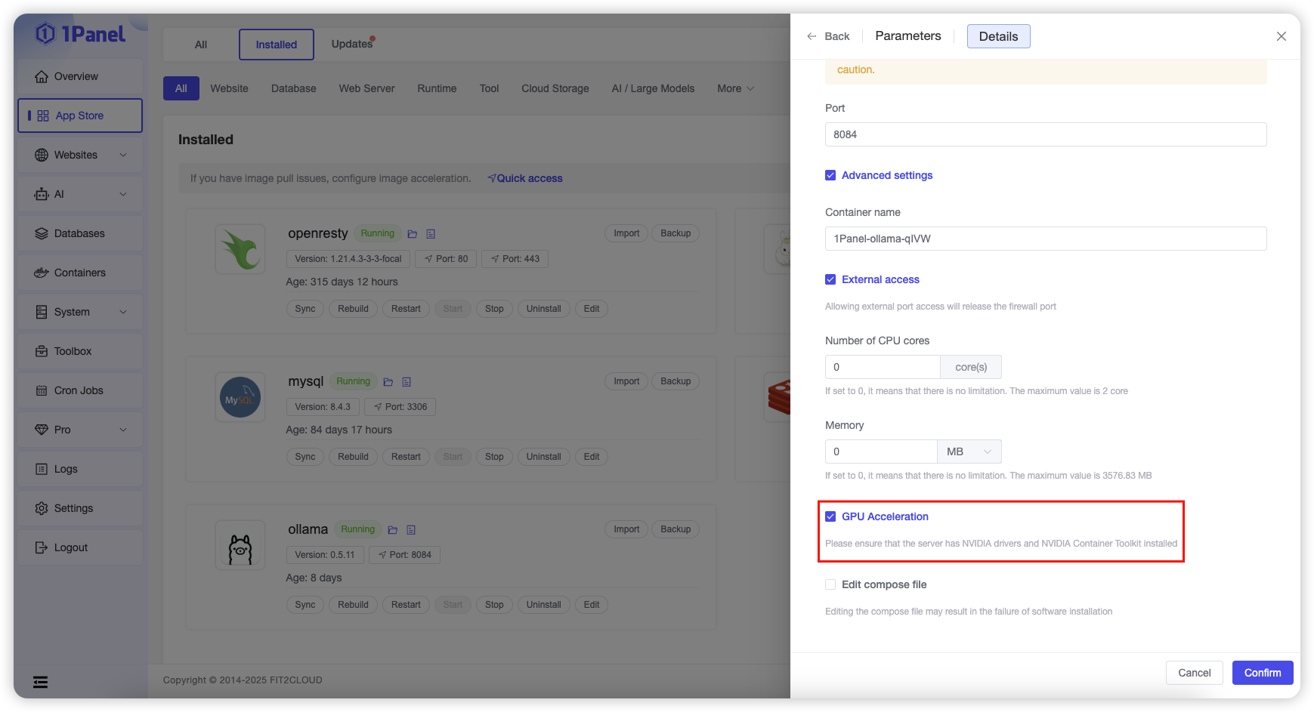
Task: Open ollama's folder icon next to Running
Action: (x=393, y=530)
